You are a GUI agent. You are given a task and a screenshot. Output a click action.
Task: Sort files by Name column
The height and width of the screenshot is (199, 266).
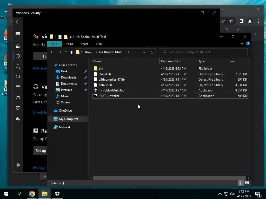click(x=125, y=61)
